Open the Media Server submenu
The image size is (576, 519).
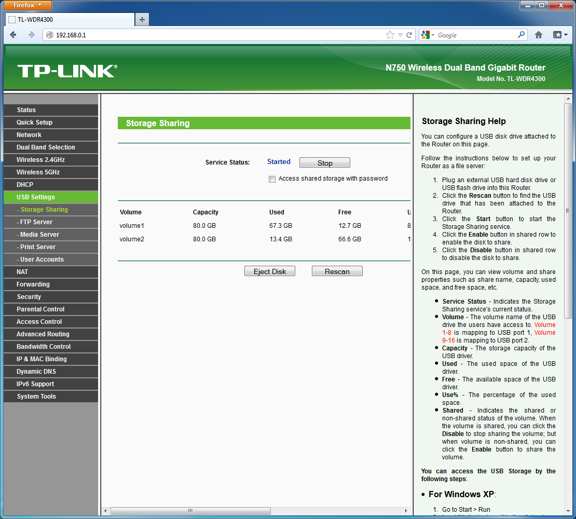click(51, 235)
